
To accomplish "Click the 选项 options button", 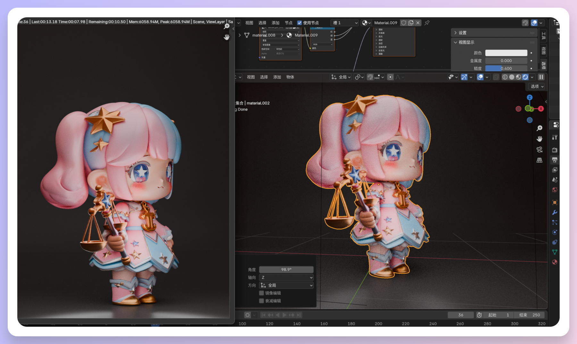I will (537, 86).
